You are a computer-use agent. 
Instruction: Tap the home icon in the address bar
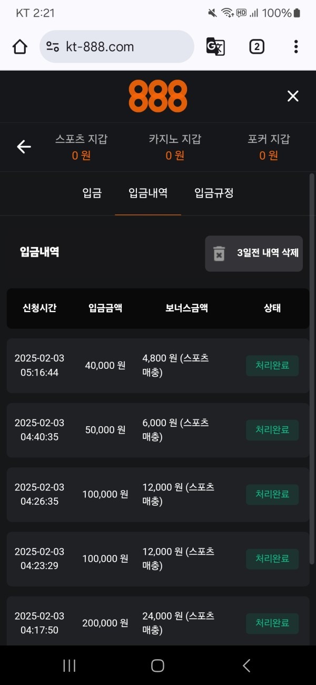(x=19, y=47)
